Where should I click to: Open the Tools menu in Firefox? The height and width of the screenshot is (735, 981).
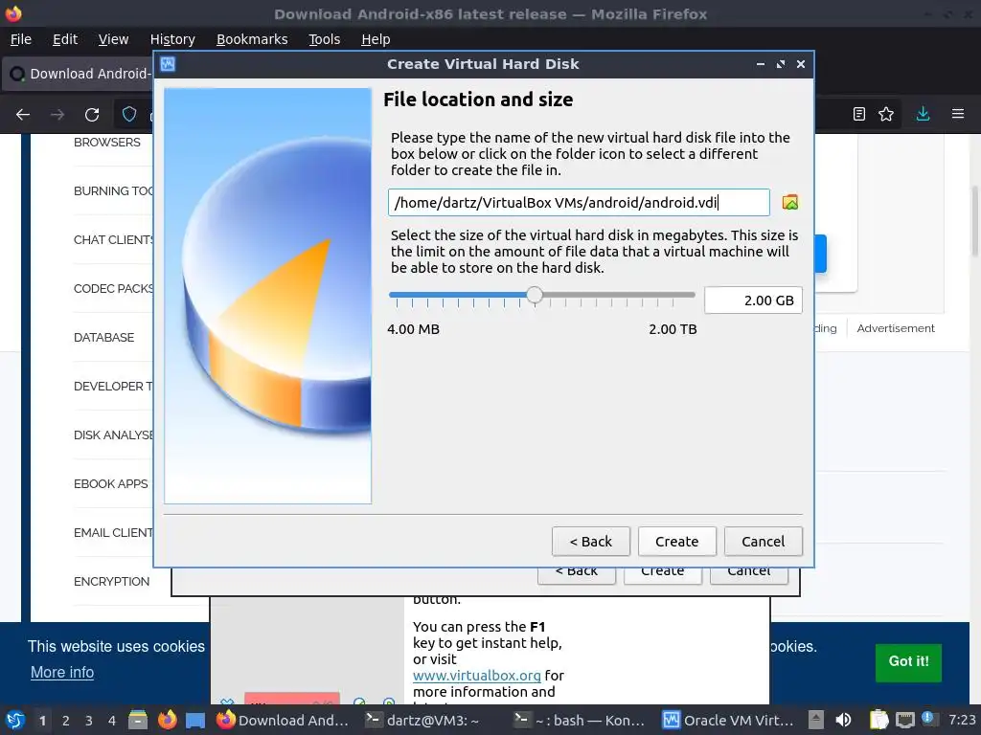[324, 39]
